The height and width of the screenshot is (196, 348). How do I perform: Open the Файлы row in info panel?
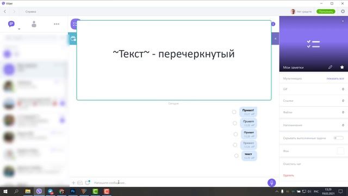coord(313,112)
